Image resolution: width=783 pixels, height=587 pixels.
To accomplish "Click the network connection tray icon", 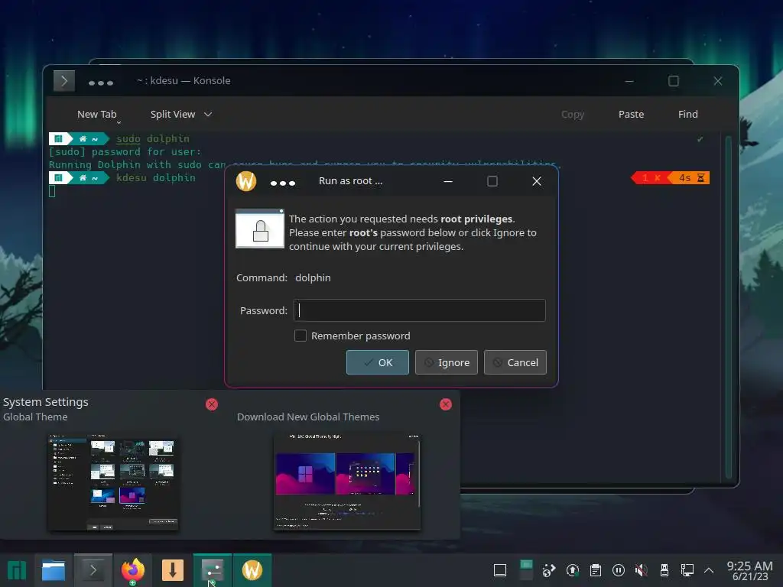I will click(687, 570).
